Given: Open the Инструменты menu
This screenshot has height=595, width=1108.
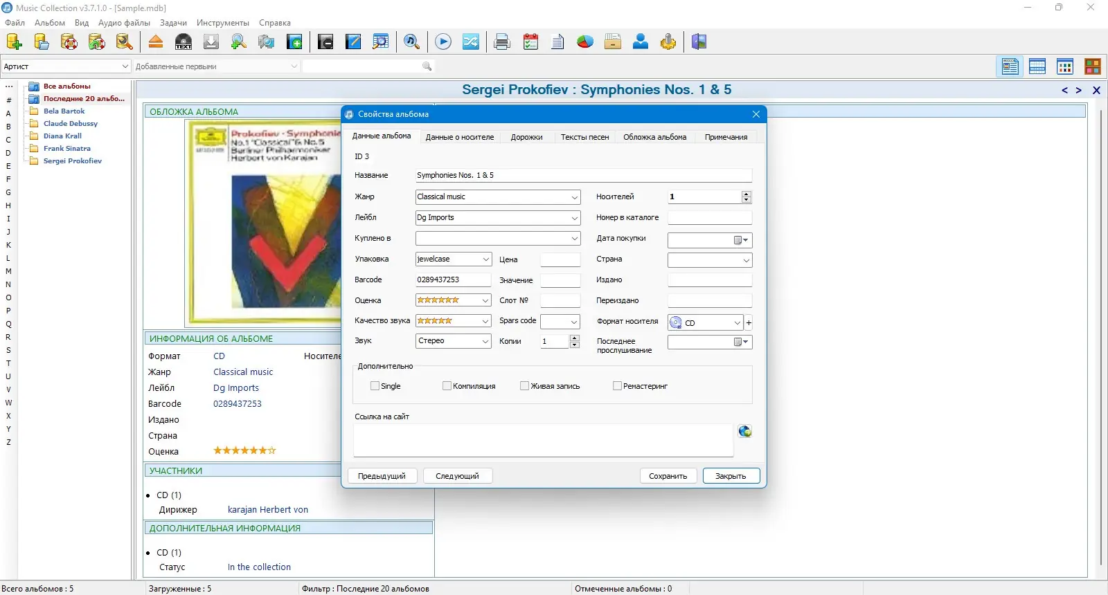Looking at the screenshot, I should [x=223, y=23].
